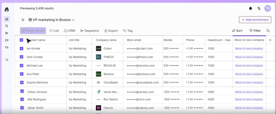
Task: Uncheck the Ian Koniak row checkbox
Action: (22, 49)
